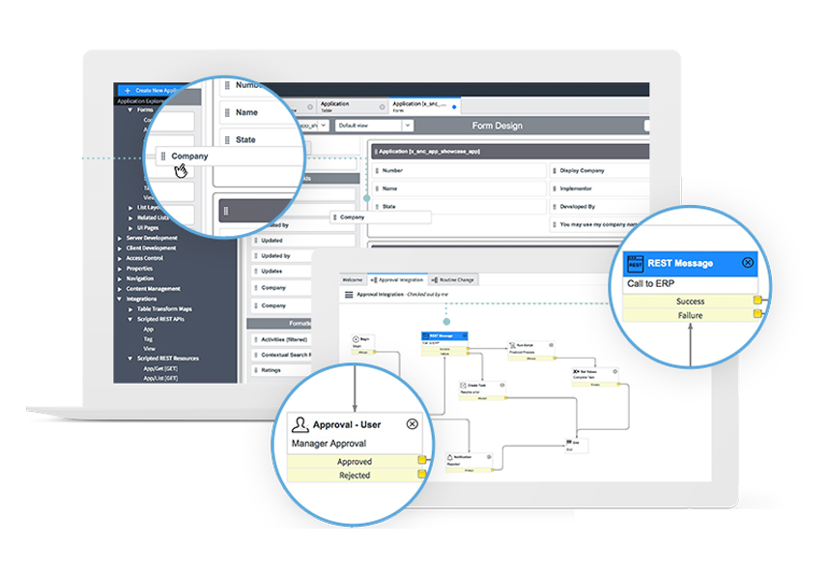Screen dimensions: 829x577
Task: Click the Set Values activity icon
Action: [576, 372]
